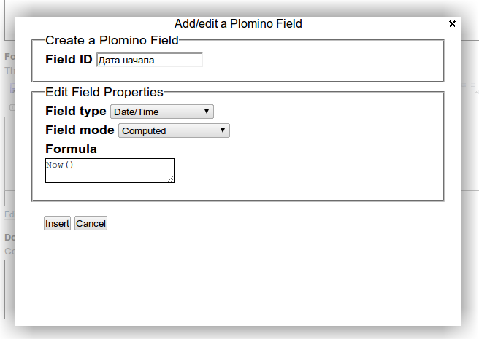
Task: Click the faded table icon at the right edge
Action: click(x=475, y=89)
